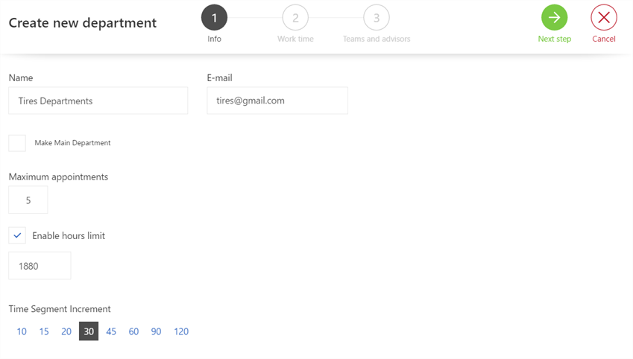633x359 pixels.
Task: Click the red Cancel X icon
Action: pos(603,18)
